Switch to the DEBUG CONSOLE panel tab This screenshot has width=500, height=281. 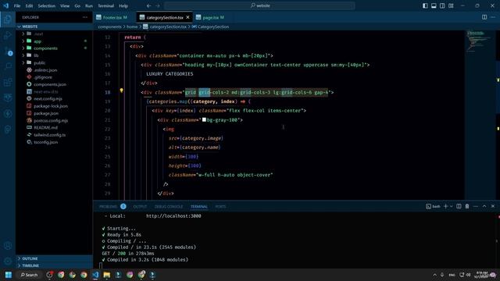pos(169,206)
